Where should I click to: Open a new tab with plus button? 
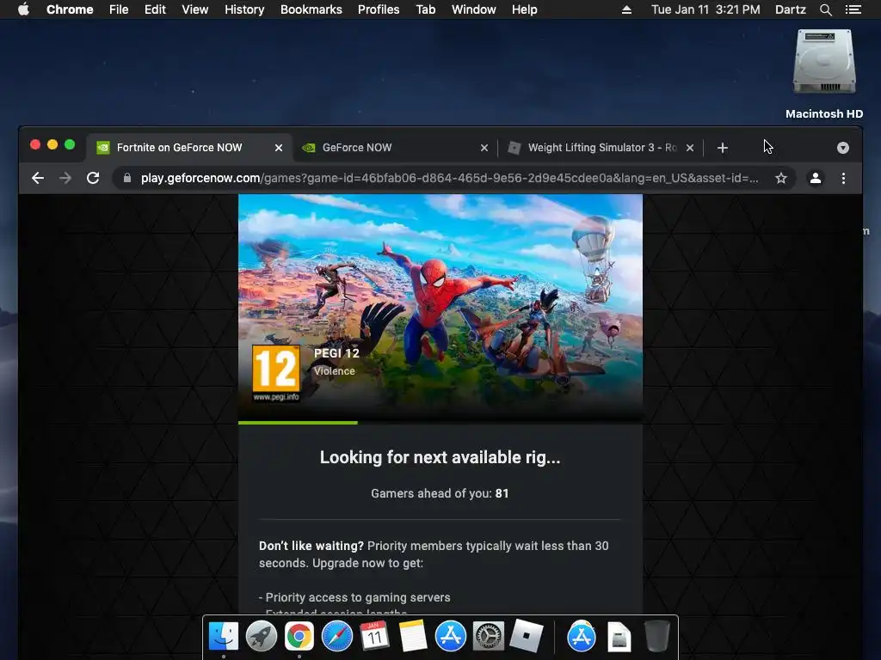[723, 148]
